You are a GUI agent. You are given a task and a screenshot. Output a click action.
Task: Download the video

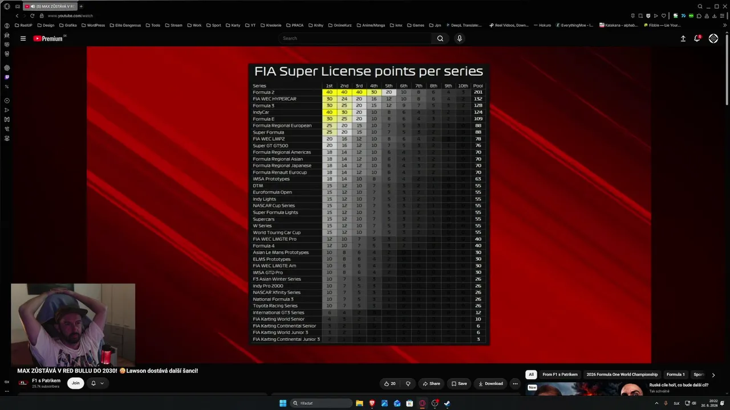[490, 384]
